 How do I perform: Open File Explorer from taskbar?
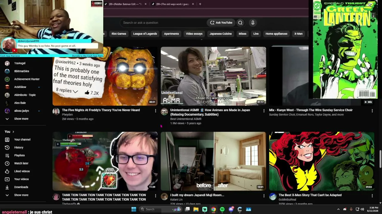196,209
